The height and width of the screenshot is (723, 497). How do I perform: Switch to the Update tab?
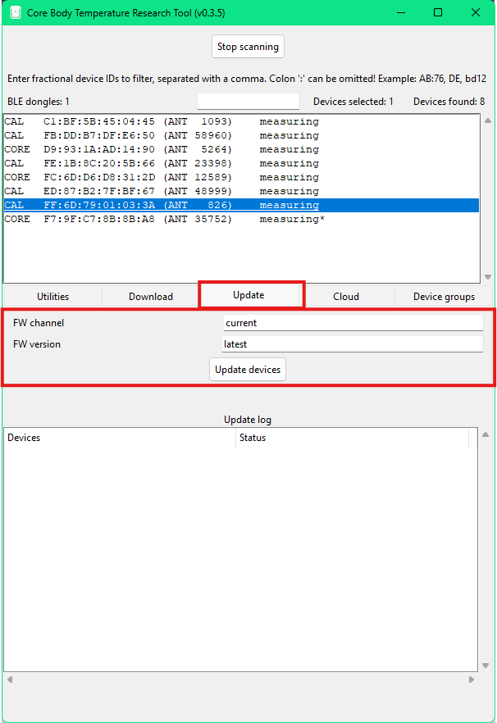coord(248,295)
